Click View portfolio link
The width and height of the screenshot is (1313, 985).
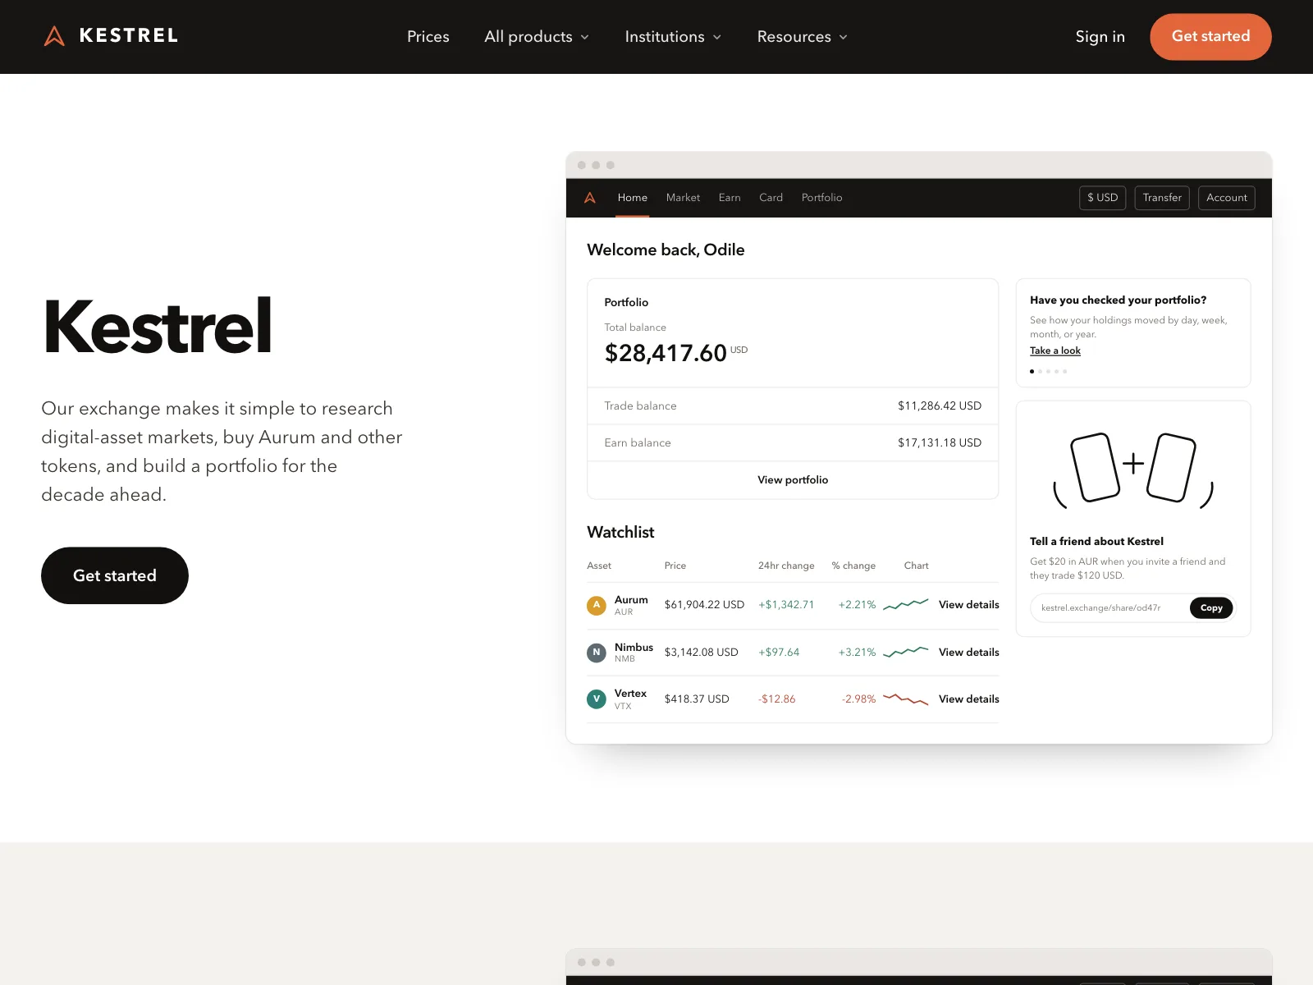tap(793, 480)
